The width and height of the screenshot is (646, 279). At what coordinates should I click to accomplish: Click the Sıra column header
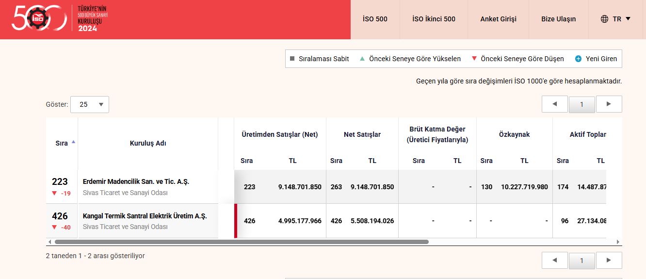[62, 143]
